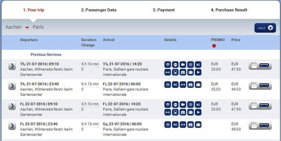Click the Departure column header
Image resolution: width=281 pixels, height=141 pixels.
29,40
